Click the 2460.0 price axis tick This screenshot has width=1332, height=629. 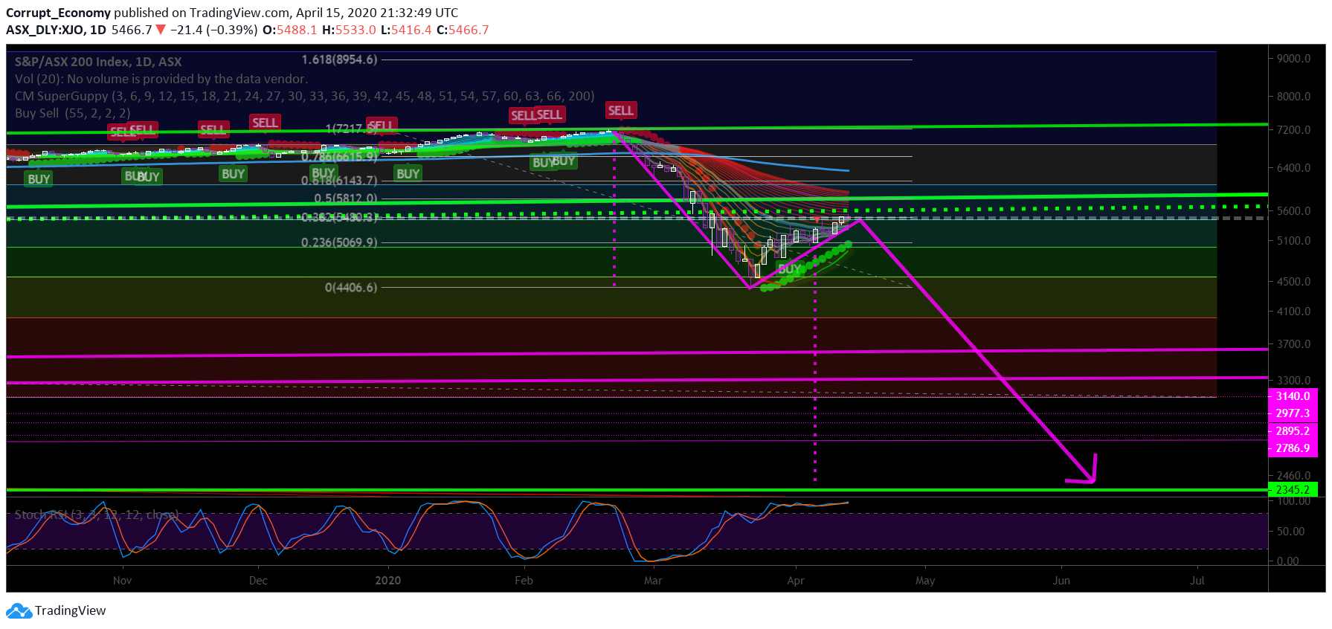[x=1294, y=476]
